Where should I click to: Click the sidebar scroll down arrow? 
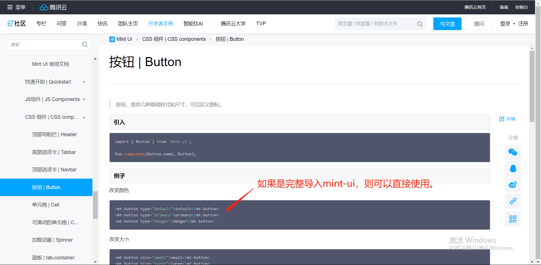(x=95, y=262)
